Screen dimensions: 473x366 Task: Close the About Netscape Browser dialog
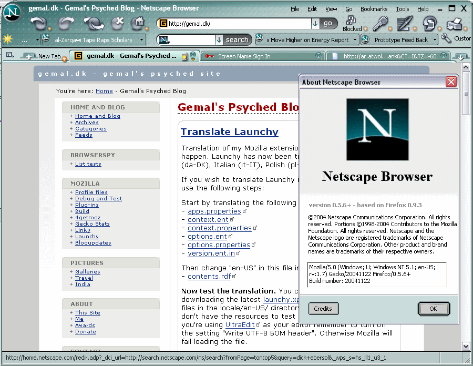point(451,82)
